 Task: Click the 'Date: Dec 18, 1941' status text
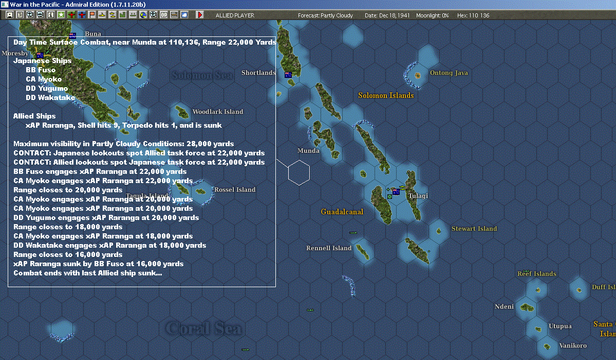pos(387,15)
